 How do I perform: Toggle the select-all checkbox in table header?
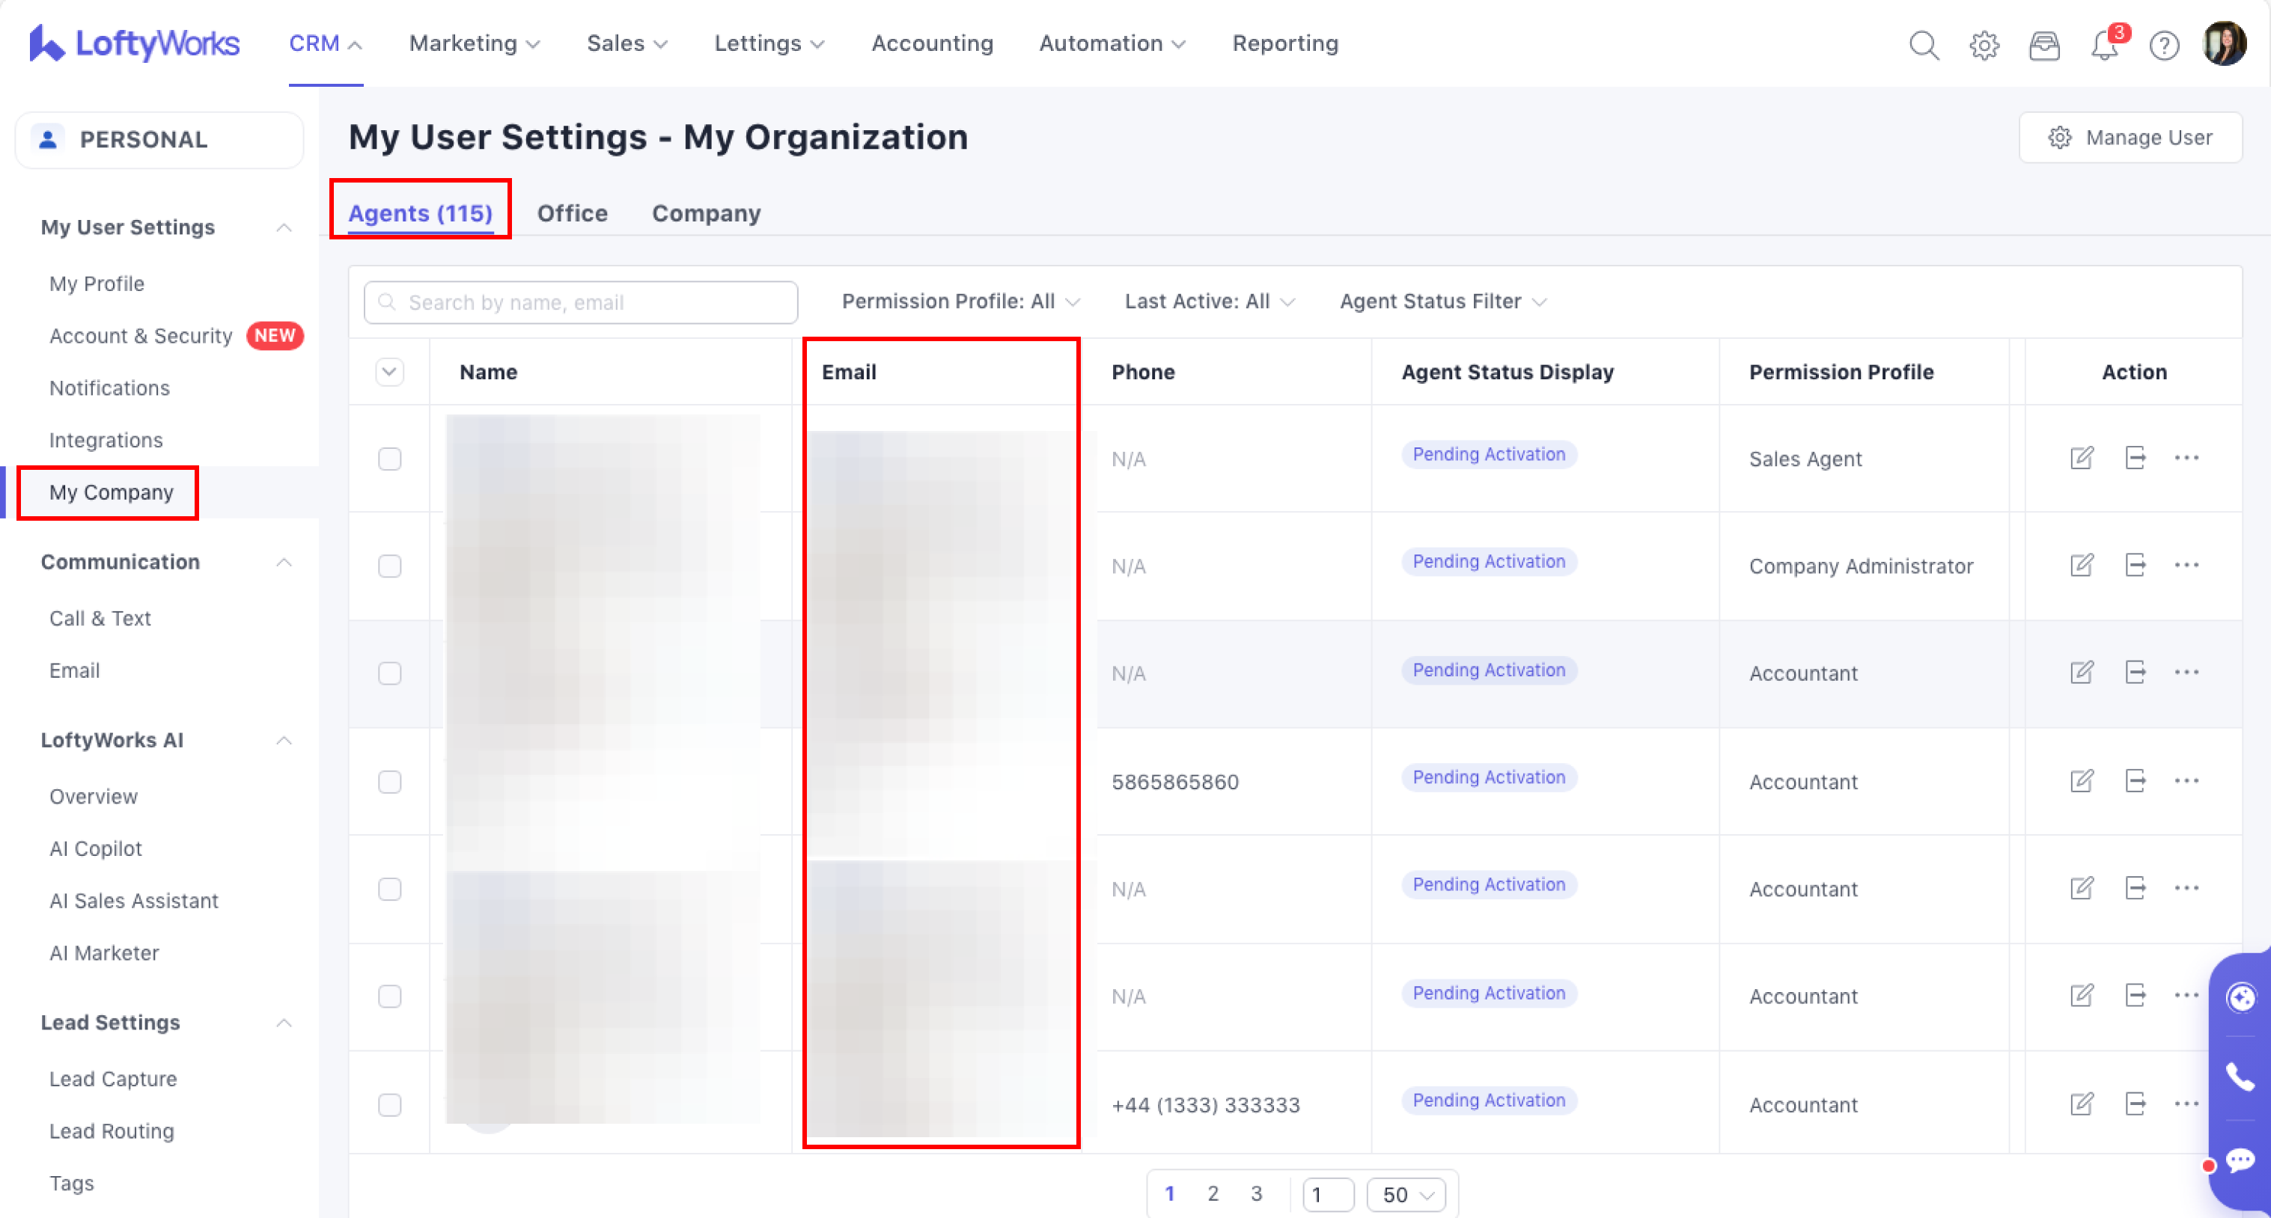pyautogui.click(x=390, y=372)
